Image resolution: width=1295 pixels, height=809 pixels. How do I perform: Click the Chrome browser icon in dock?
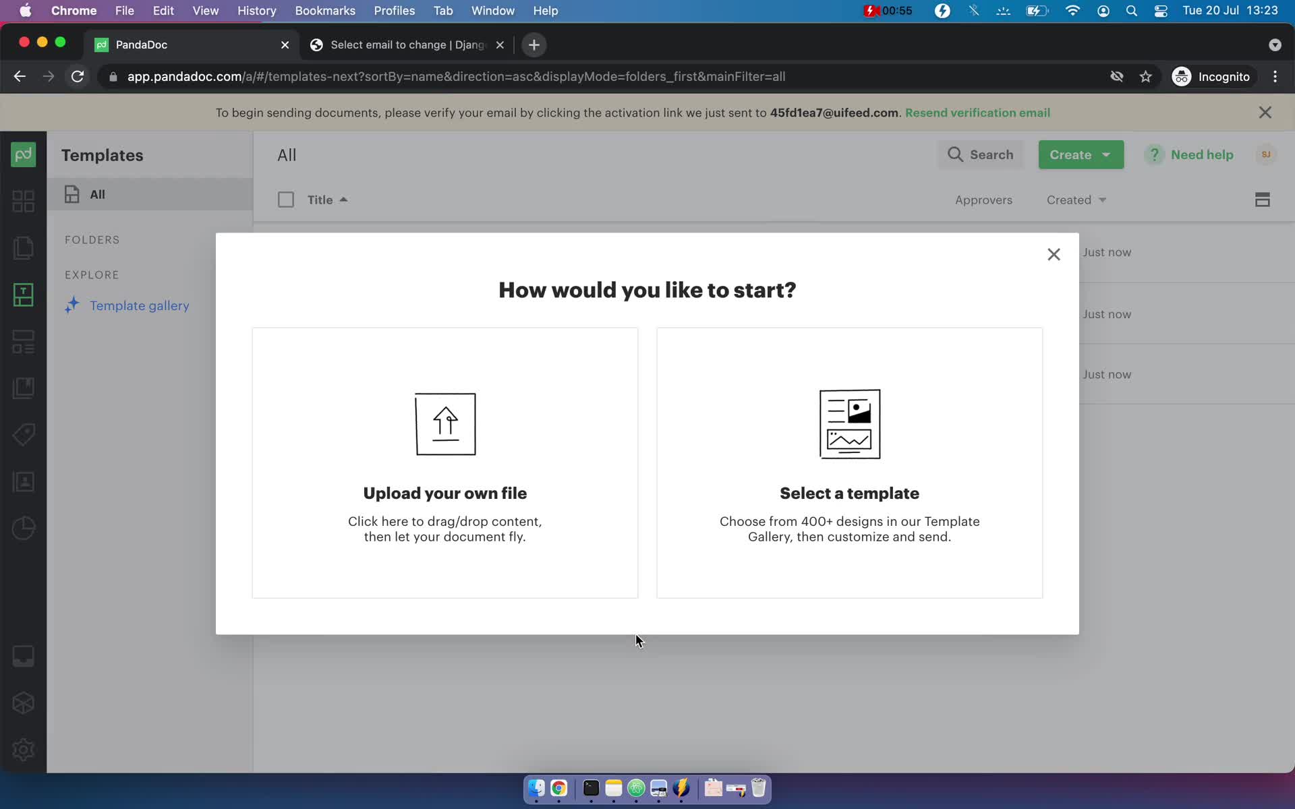(x=558, y=789)
